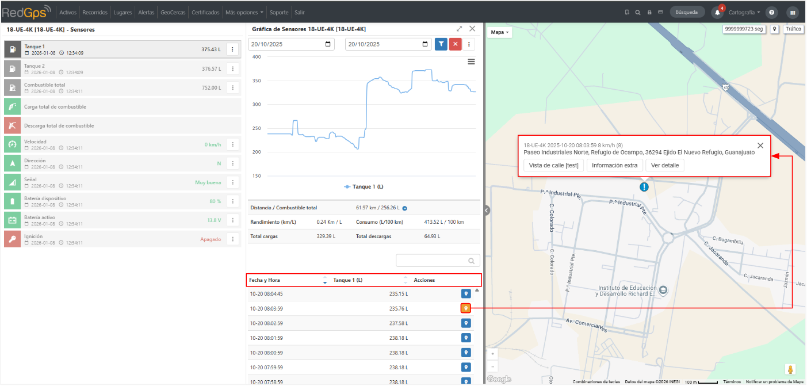
Task: Click the magnifier search icon in header
Action: pos(638,12)
